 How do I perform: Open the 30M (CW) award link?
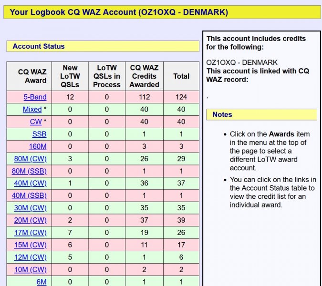pyautogui.click(x=30, y=208)
